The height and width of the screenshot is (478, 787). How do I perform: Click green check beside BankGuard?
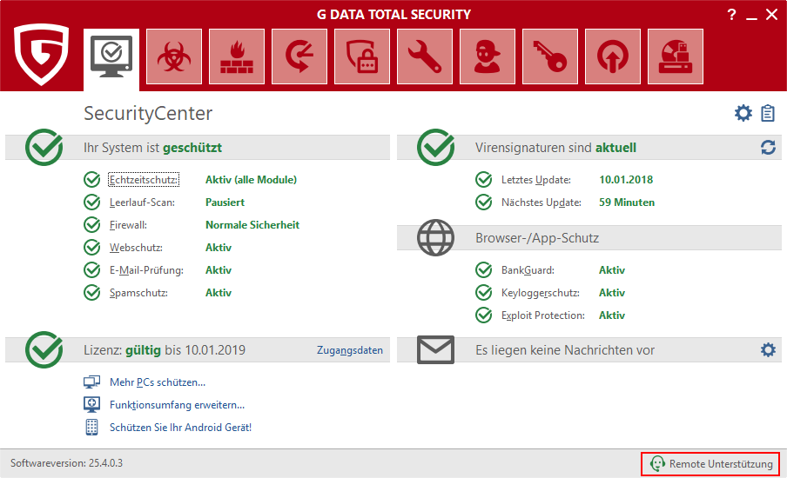point(483,269)
